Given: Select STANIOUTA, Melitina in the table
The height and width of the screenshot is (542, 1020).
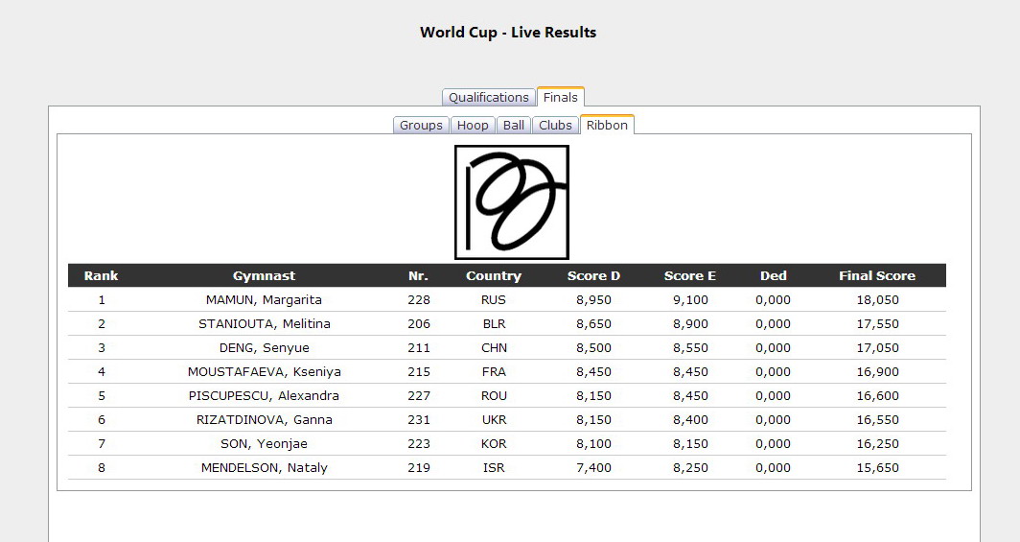Looking at the screenshot, I should point(264,323).
